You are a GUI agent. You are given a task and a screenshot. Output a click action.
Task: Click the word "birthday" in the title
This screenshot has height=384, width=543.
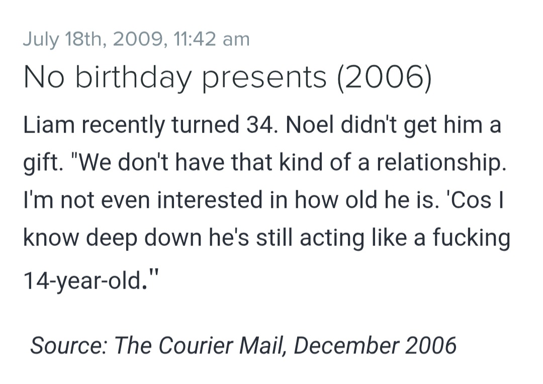tap(133, 77)
